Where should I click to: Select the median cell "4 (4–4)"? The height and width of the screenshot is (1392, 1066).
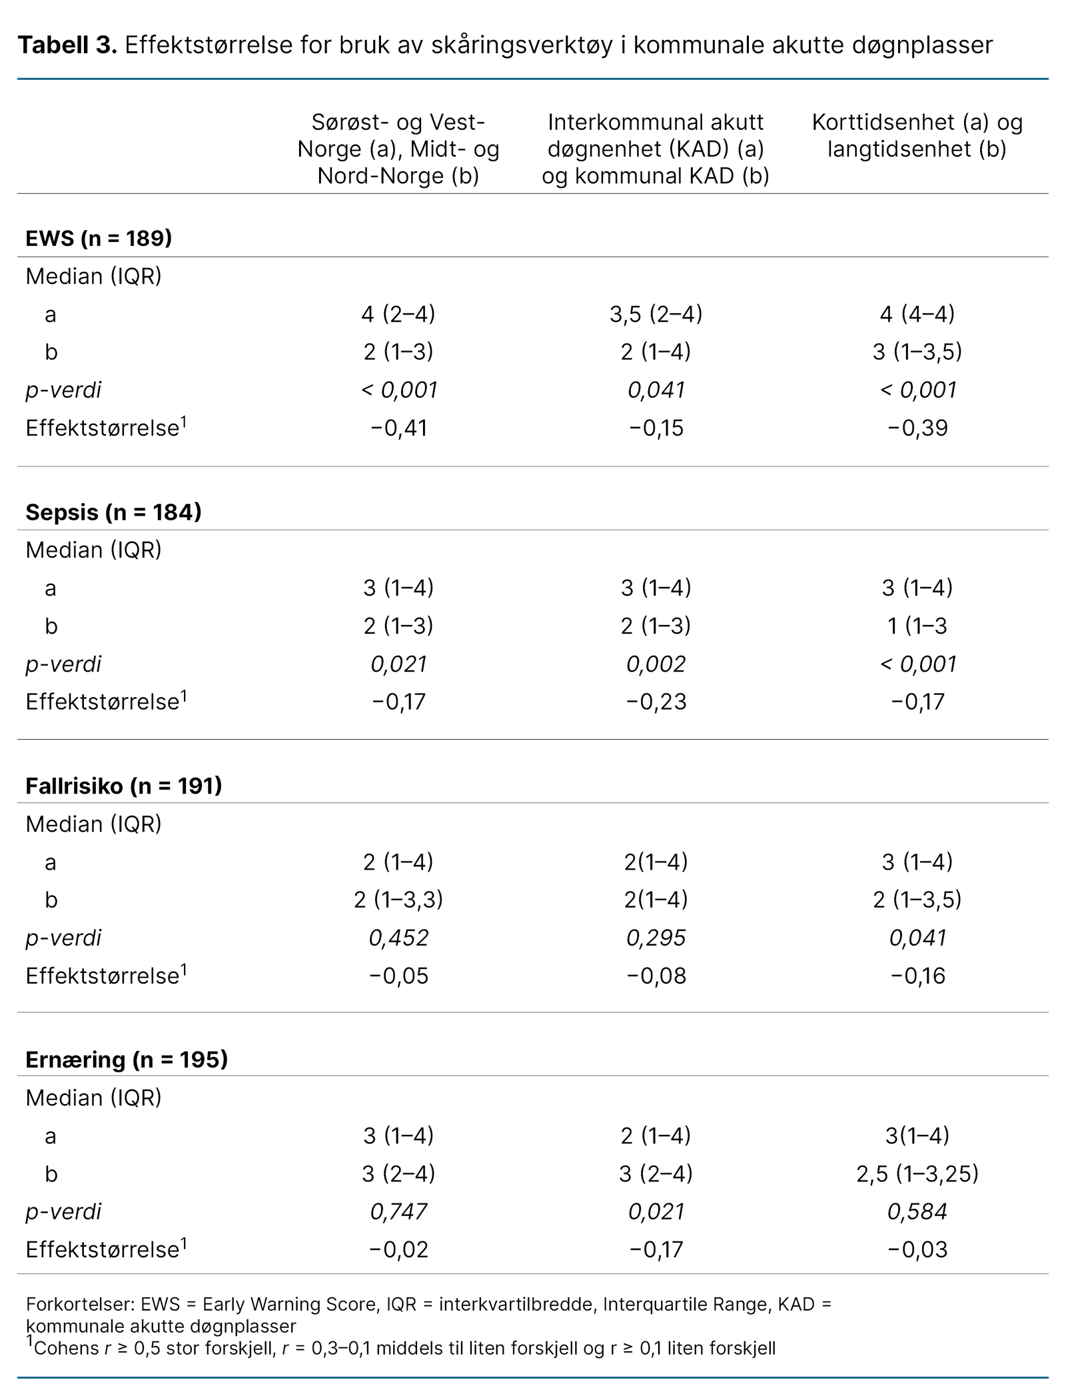[x=917, y=314]
